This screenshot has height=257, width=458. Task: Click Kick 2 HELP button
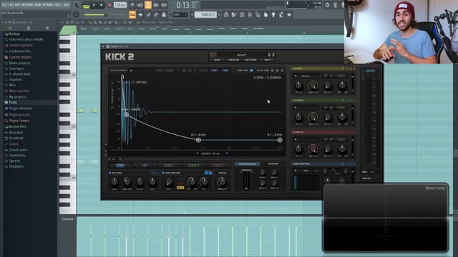click(267, 60)
